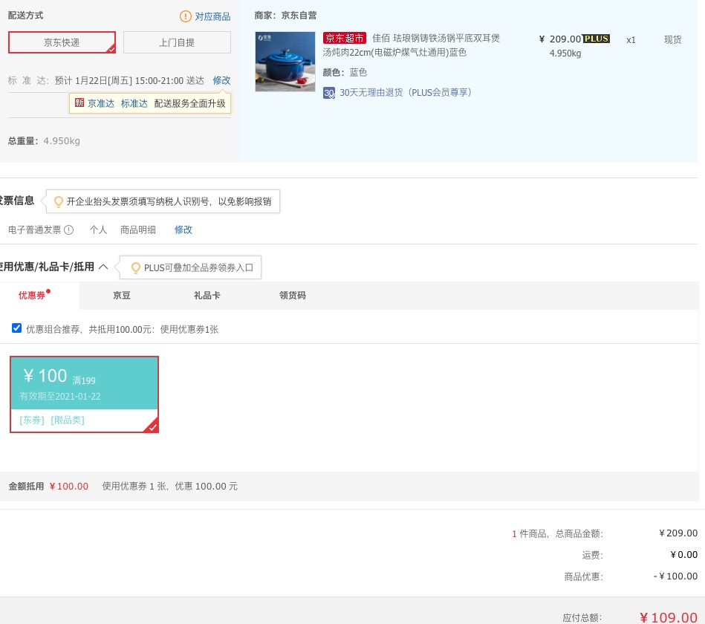Open 30天无理由退货 PLUS link
705x624 pixels.
tap(406, 93)
